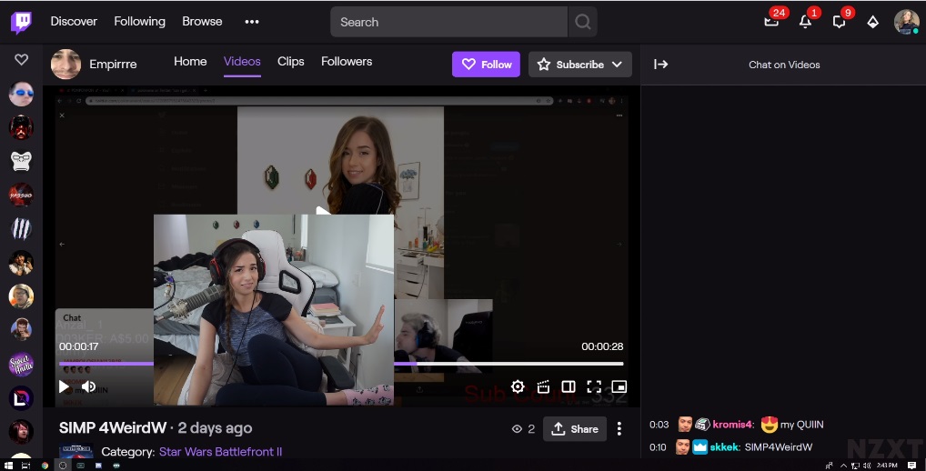Screen dimensions: 926x471
Task: Mute the video volume speaker
Action: 89,386
